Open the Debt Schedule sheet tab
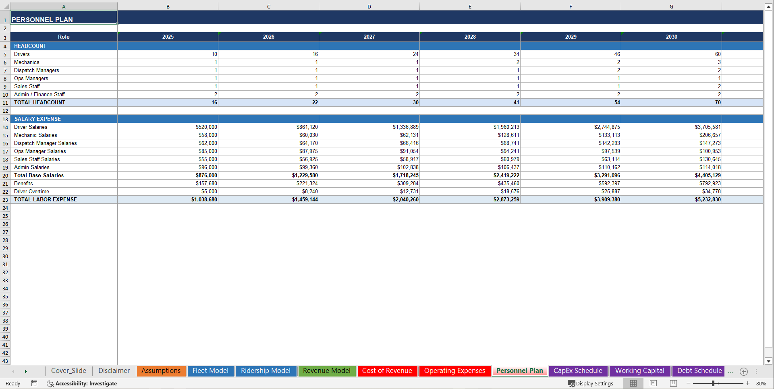This screenshot has height=389, width=774. click(x=698, y=371)
